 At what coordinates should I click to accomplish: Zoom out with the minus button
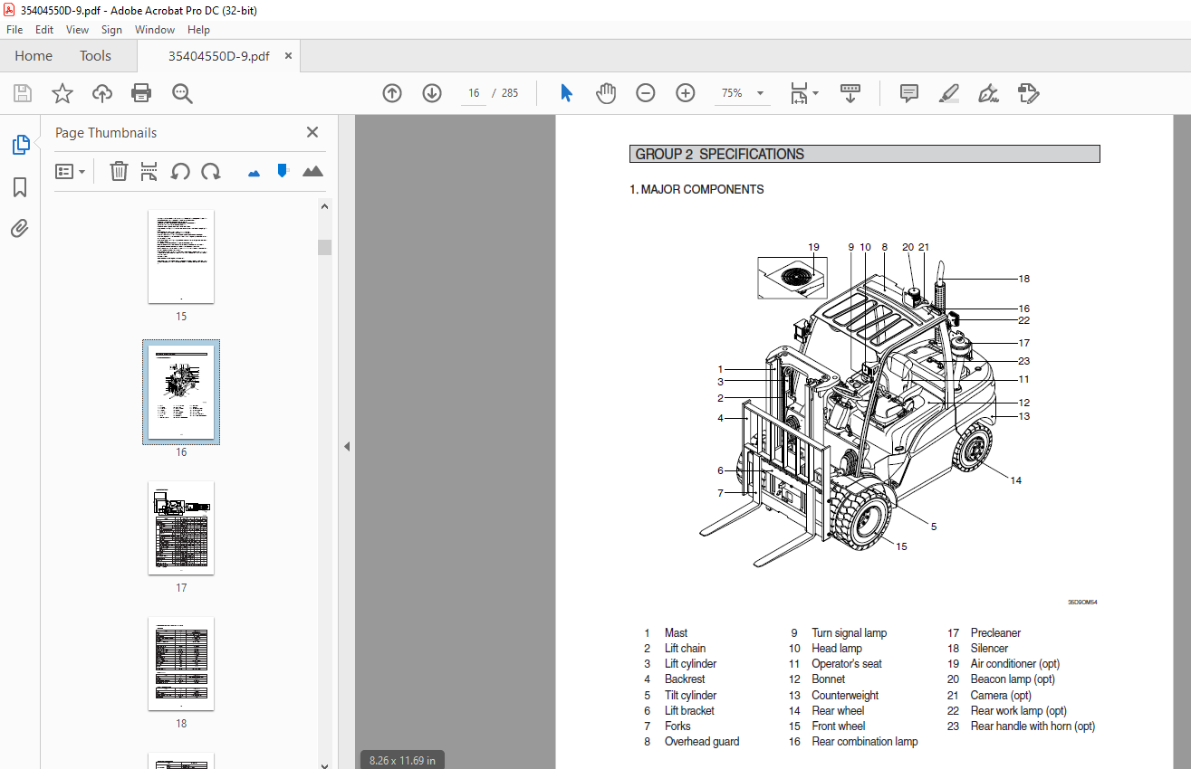[645, 93]
